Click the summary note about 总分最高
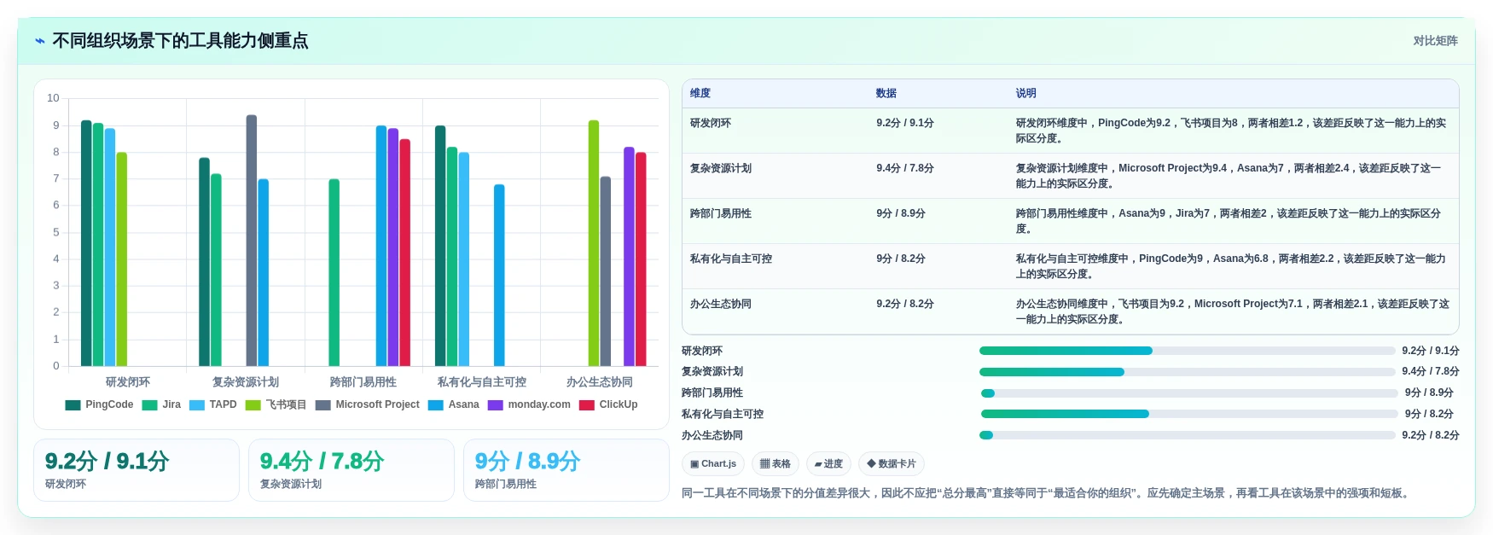 (1047, 493)
